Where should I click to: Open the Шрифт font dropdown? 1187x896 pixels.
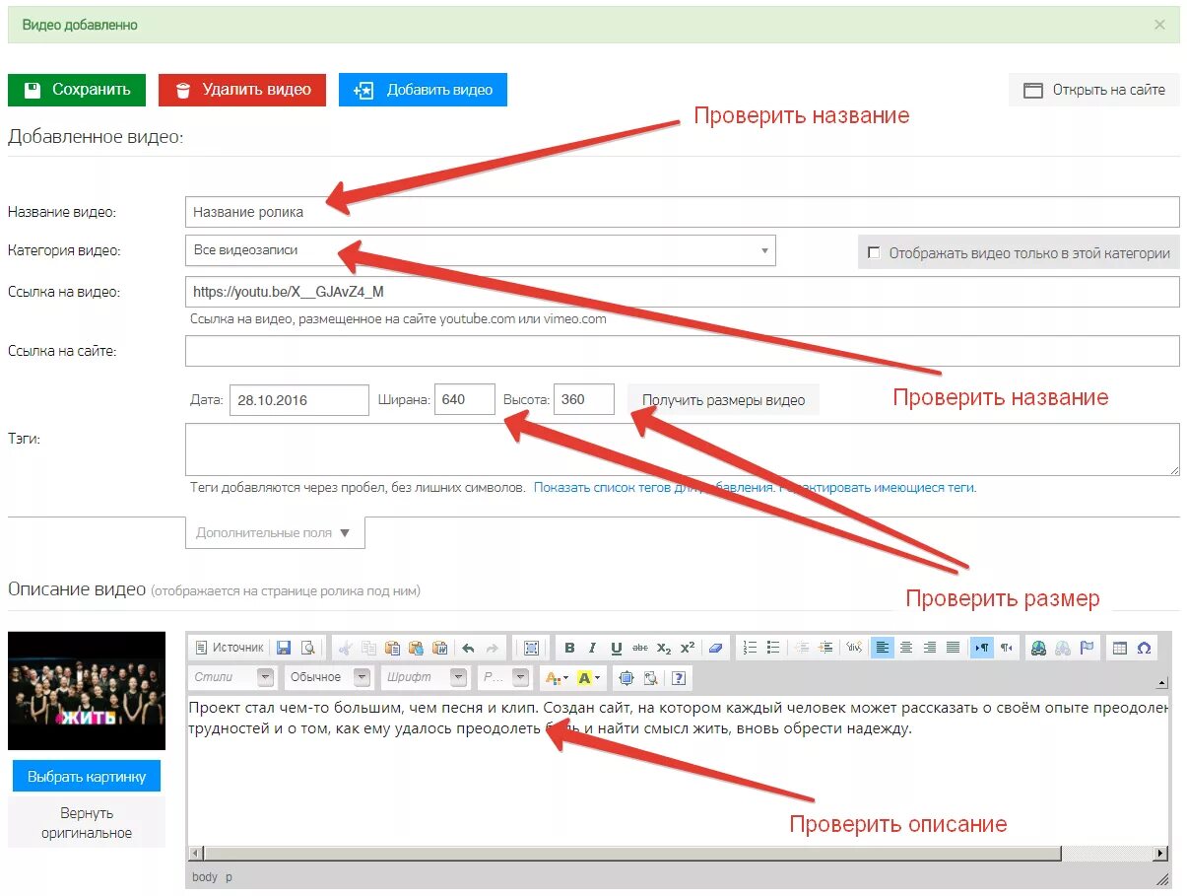[426, 677]
